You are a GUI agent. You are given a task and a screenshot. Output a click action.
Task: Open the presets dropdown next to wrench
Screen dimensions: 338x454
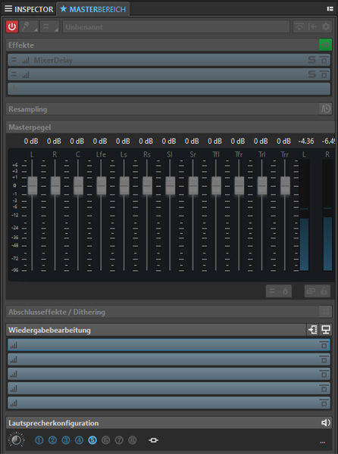(49, 26)
